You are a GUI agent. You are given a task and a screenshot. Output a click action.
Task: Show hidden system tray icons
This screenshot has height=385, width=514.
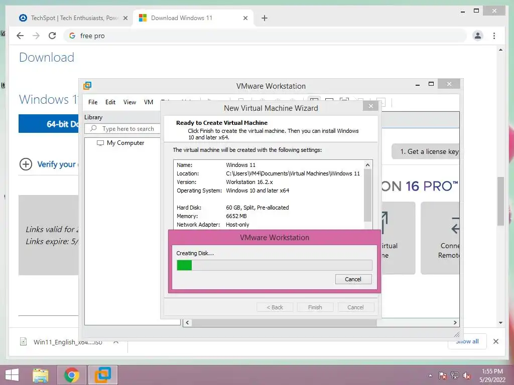tap(430, 375)
